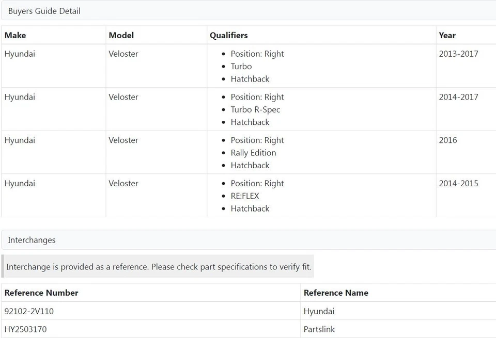This screenshot has width=496, height=338.
Task: Collapse the Interchanges section header
Action: (x=32, y=240)
